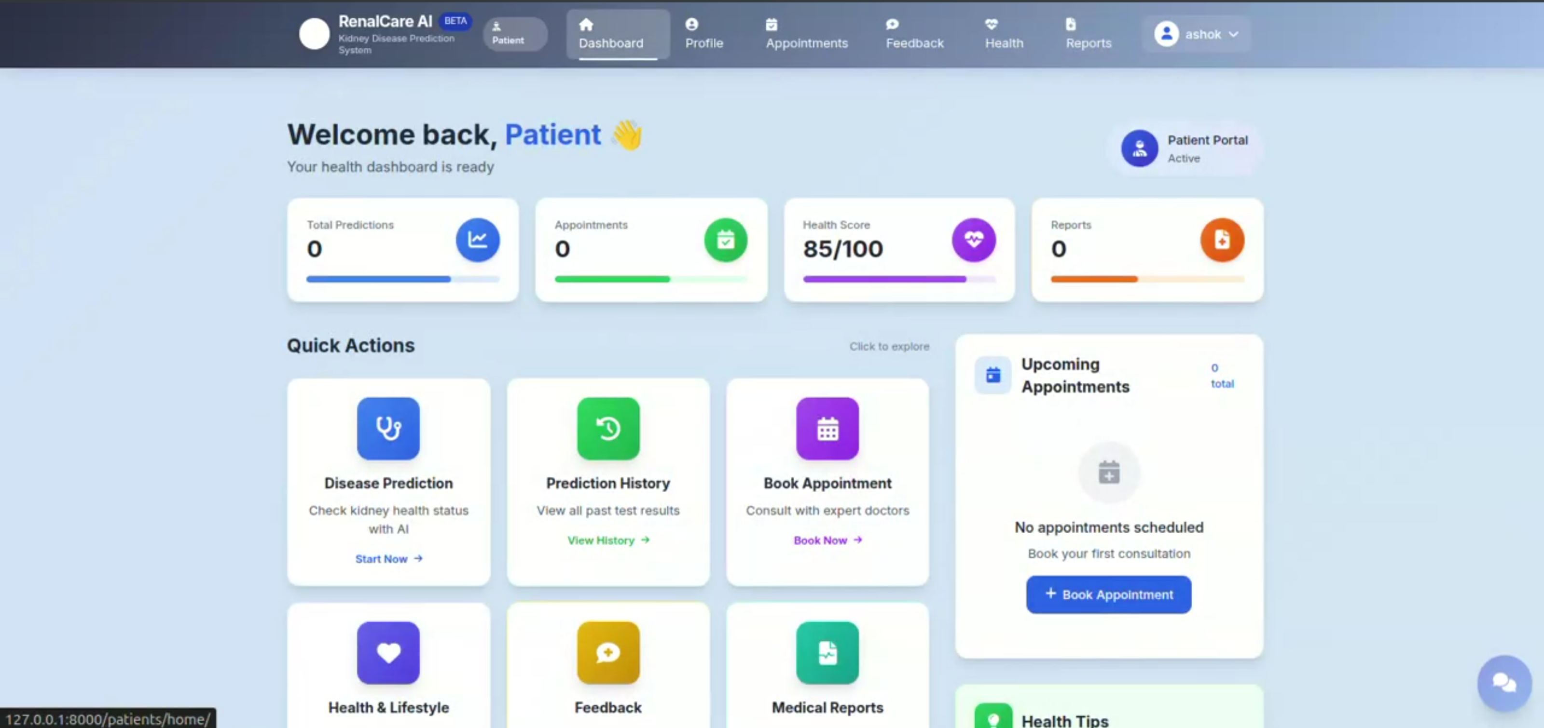Screen dimensions: 1544x728
Task: Click the Reports orange progress bar
Action: click(x=1147, y=279)
